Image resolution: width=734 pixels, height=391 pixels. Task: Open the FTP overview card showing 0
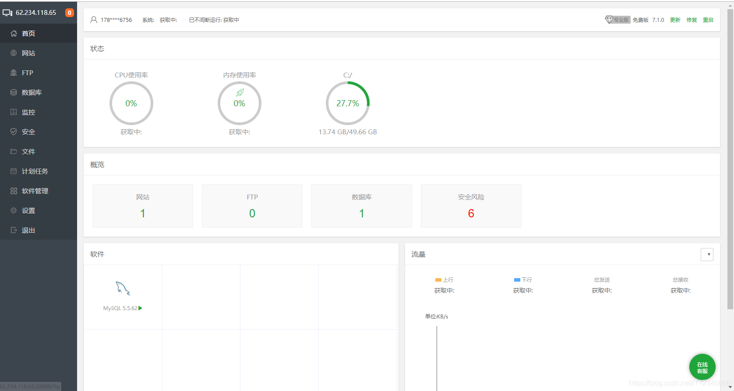click(x=252, y=206)
